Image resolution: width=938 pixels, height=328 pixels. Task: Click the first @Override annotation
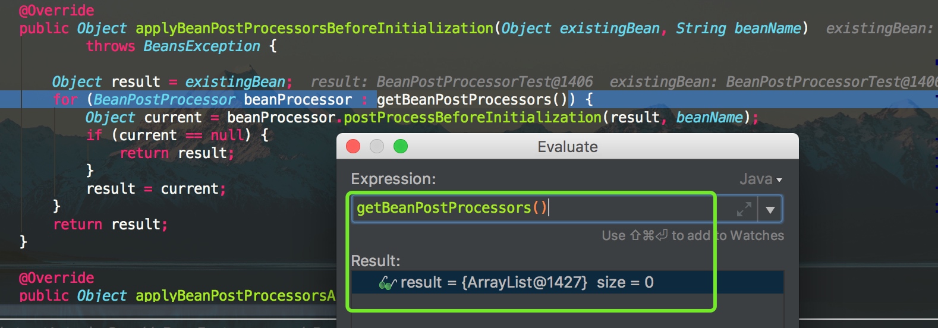click(x=56, y=10)
